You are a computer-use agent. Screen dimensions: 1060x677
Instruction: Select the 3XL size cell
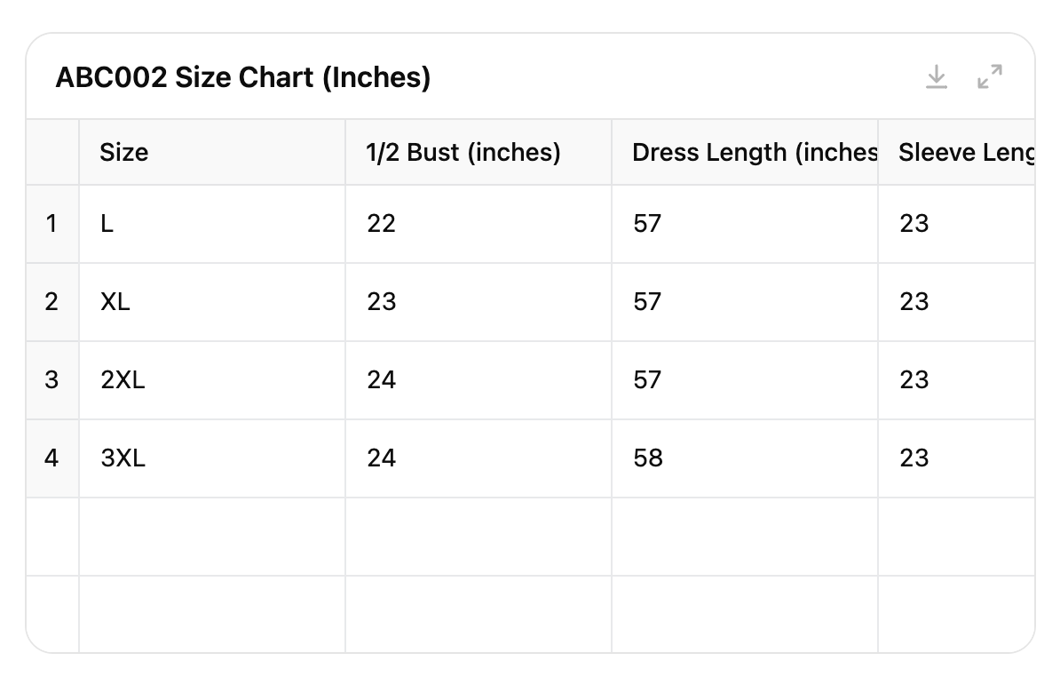click(x=212, y=458)
